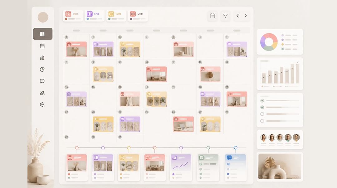Open the red living room post on day 11
Screen dimensions: 337x188
tap(157, 74)
